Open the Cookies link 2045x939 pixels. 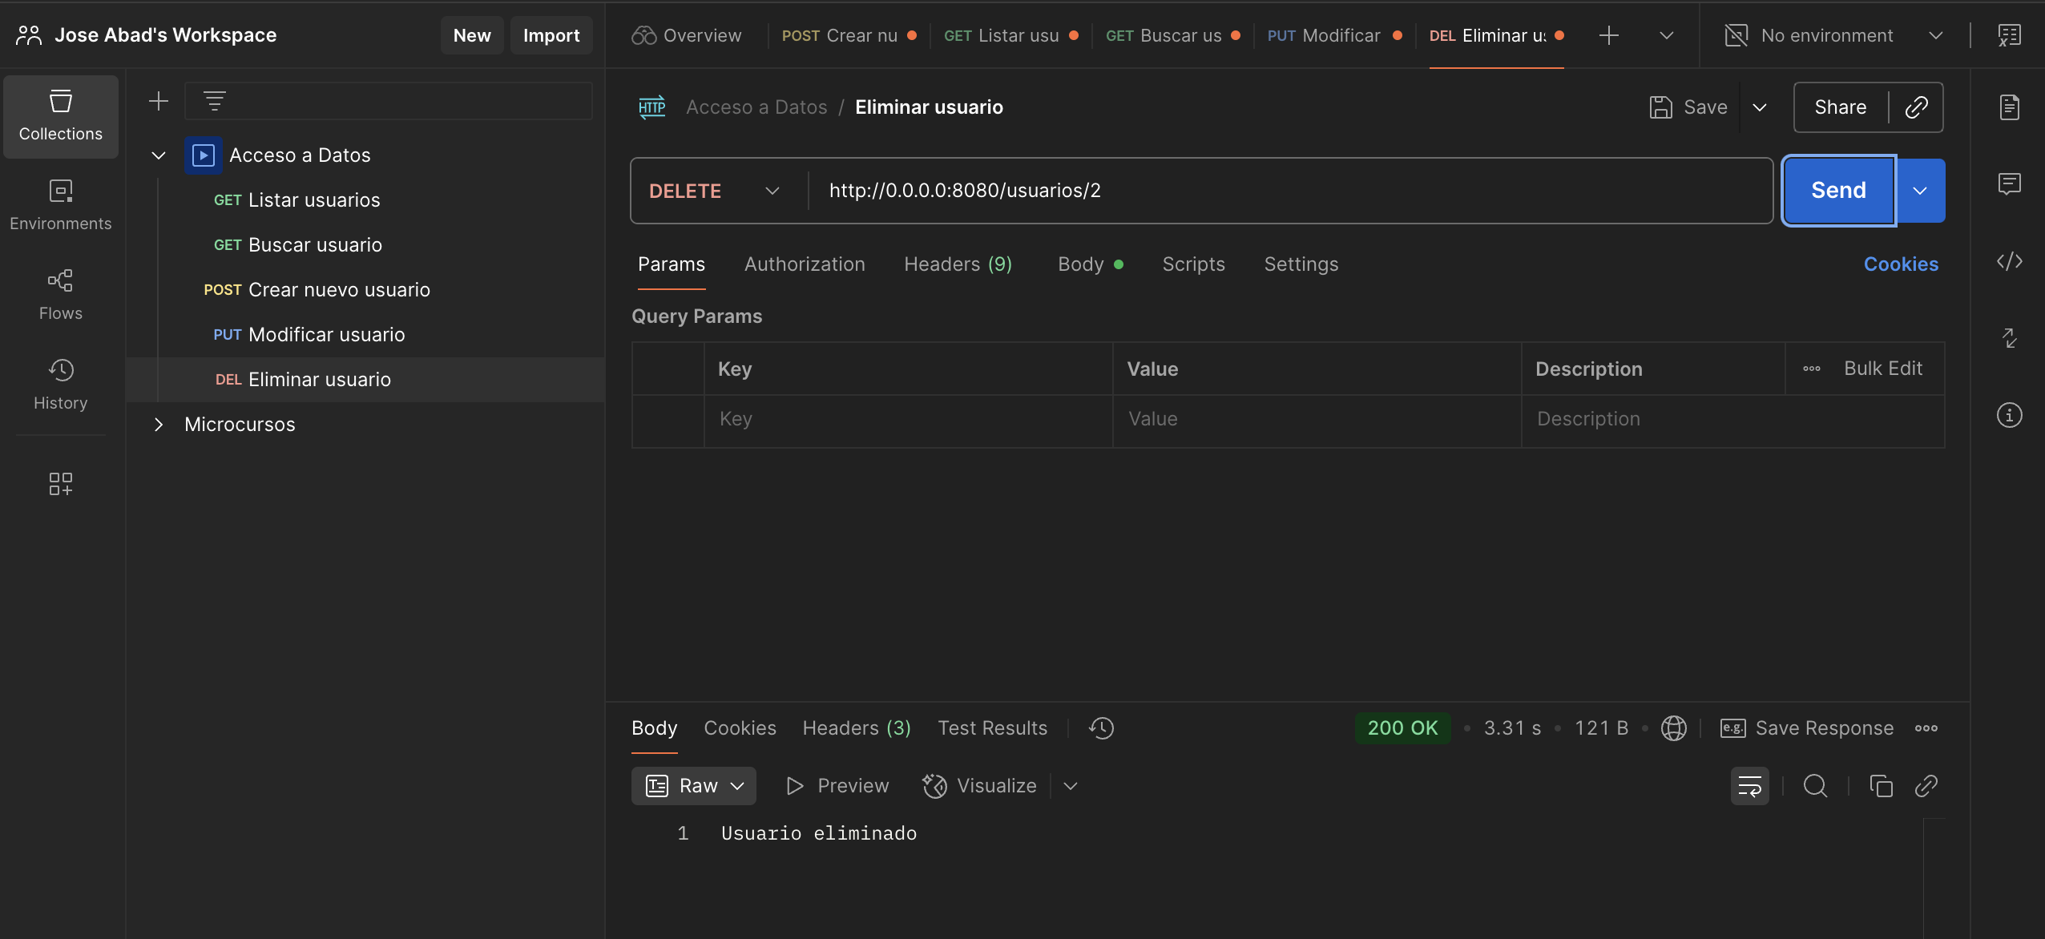pos(1901,264)
